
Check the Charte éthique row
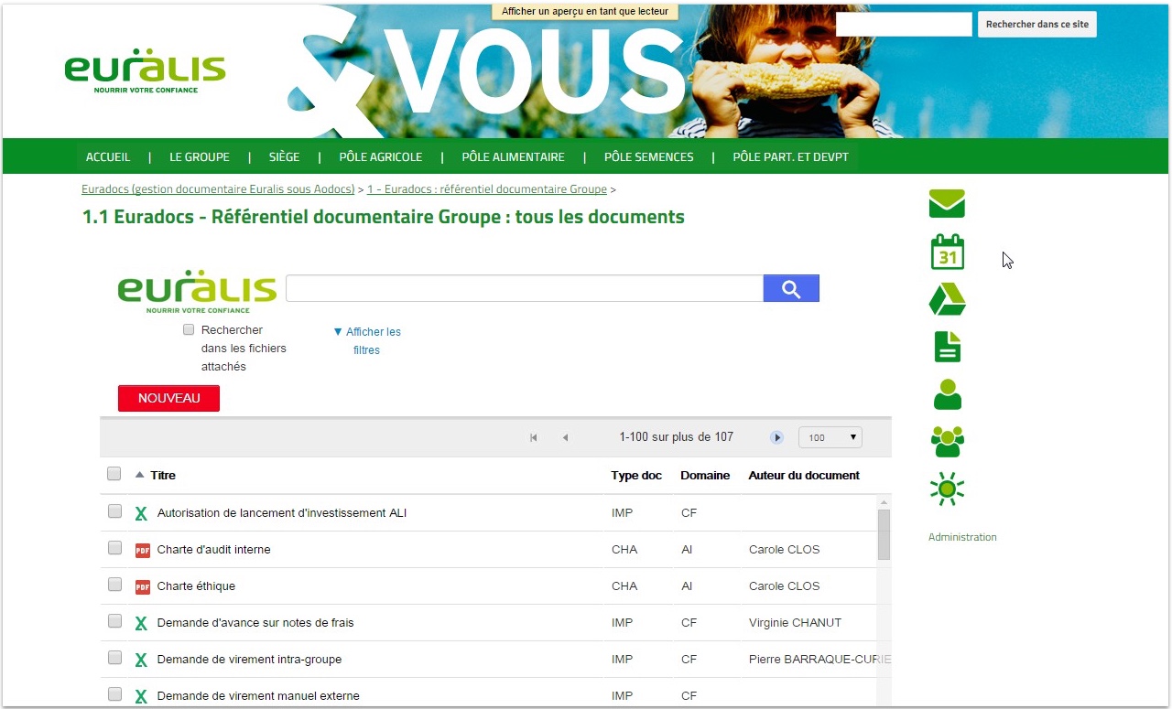pos(114,585)
